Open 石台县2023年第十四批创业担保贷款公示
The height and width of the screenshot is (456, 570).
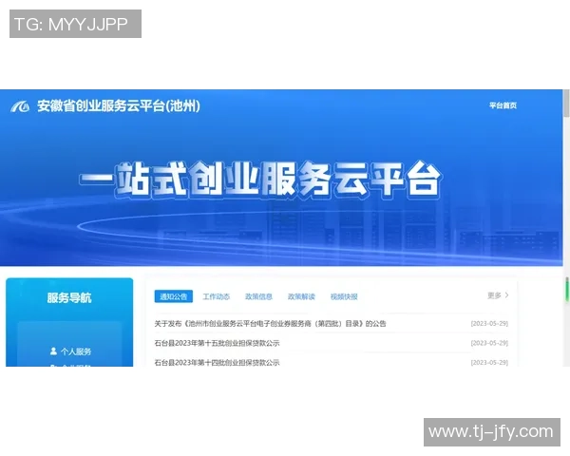[x=217, y=362]
